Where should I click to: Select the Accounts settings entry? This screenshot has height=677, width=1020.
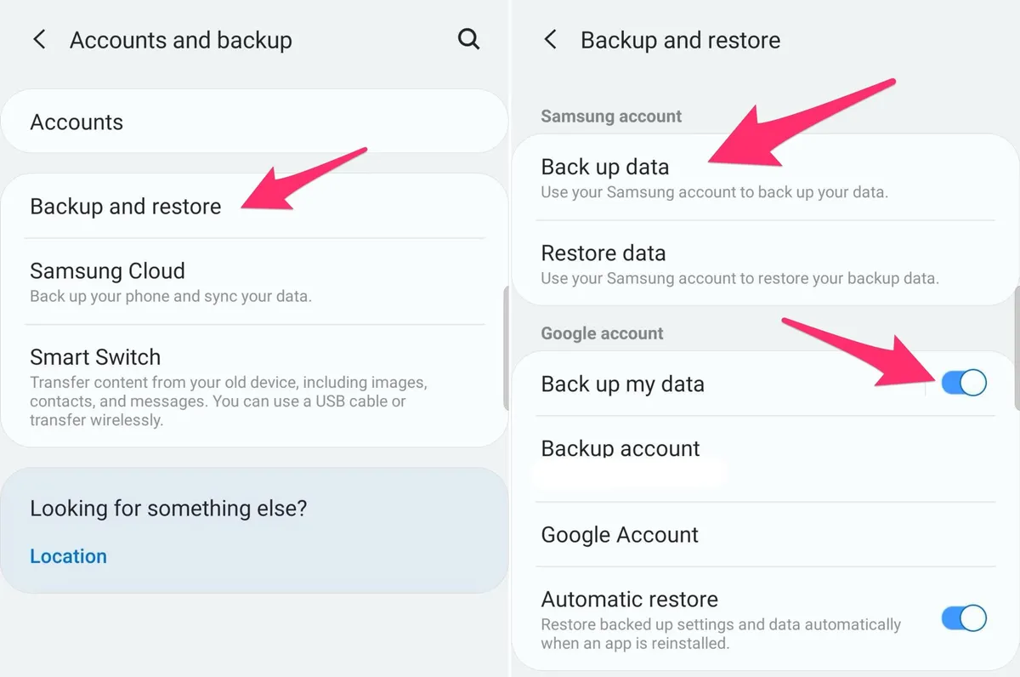[x=77, y=122]
